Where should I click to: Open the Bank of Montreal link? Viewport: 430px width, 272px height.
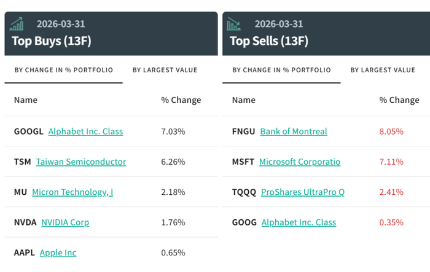[x=294, y=131]
